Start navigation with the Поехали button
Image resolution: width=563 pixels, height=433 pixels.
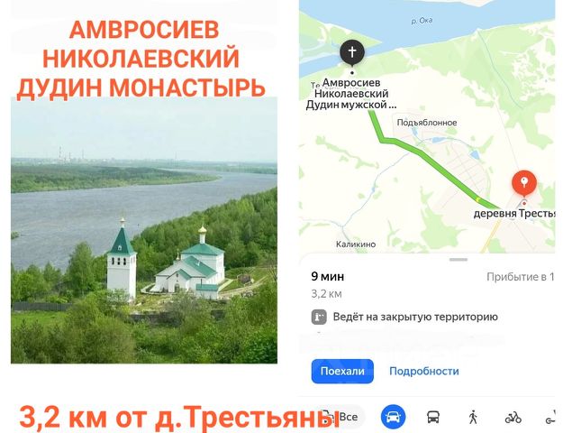pyautogui.click(x=342, y=371)
